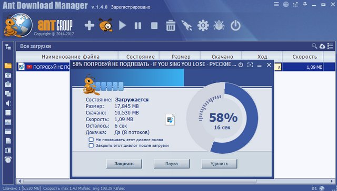Click the globe language icon in title bar
337x191 pixels.
(286, 4)
